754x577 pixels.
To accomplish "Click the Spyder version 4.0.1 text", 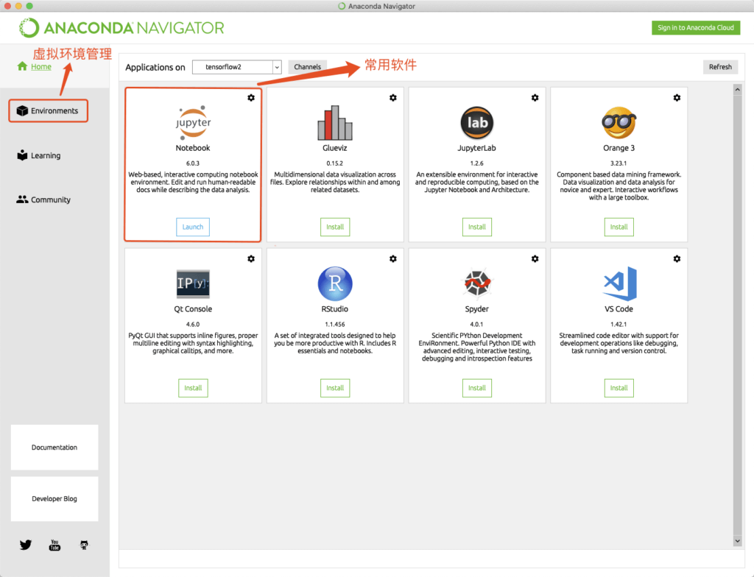I will click(477, 325).
